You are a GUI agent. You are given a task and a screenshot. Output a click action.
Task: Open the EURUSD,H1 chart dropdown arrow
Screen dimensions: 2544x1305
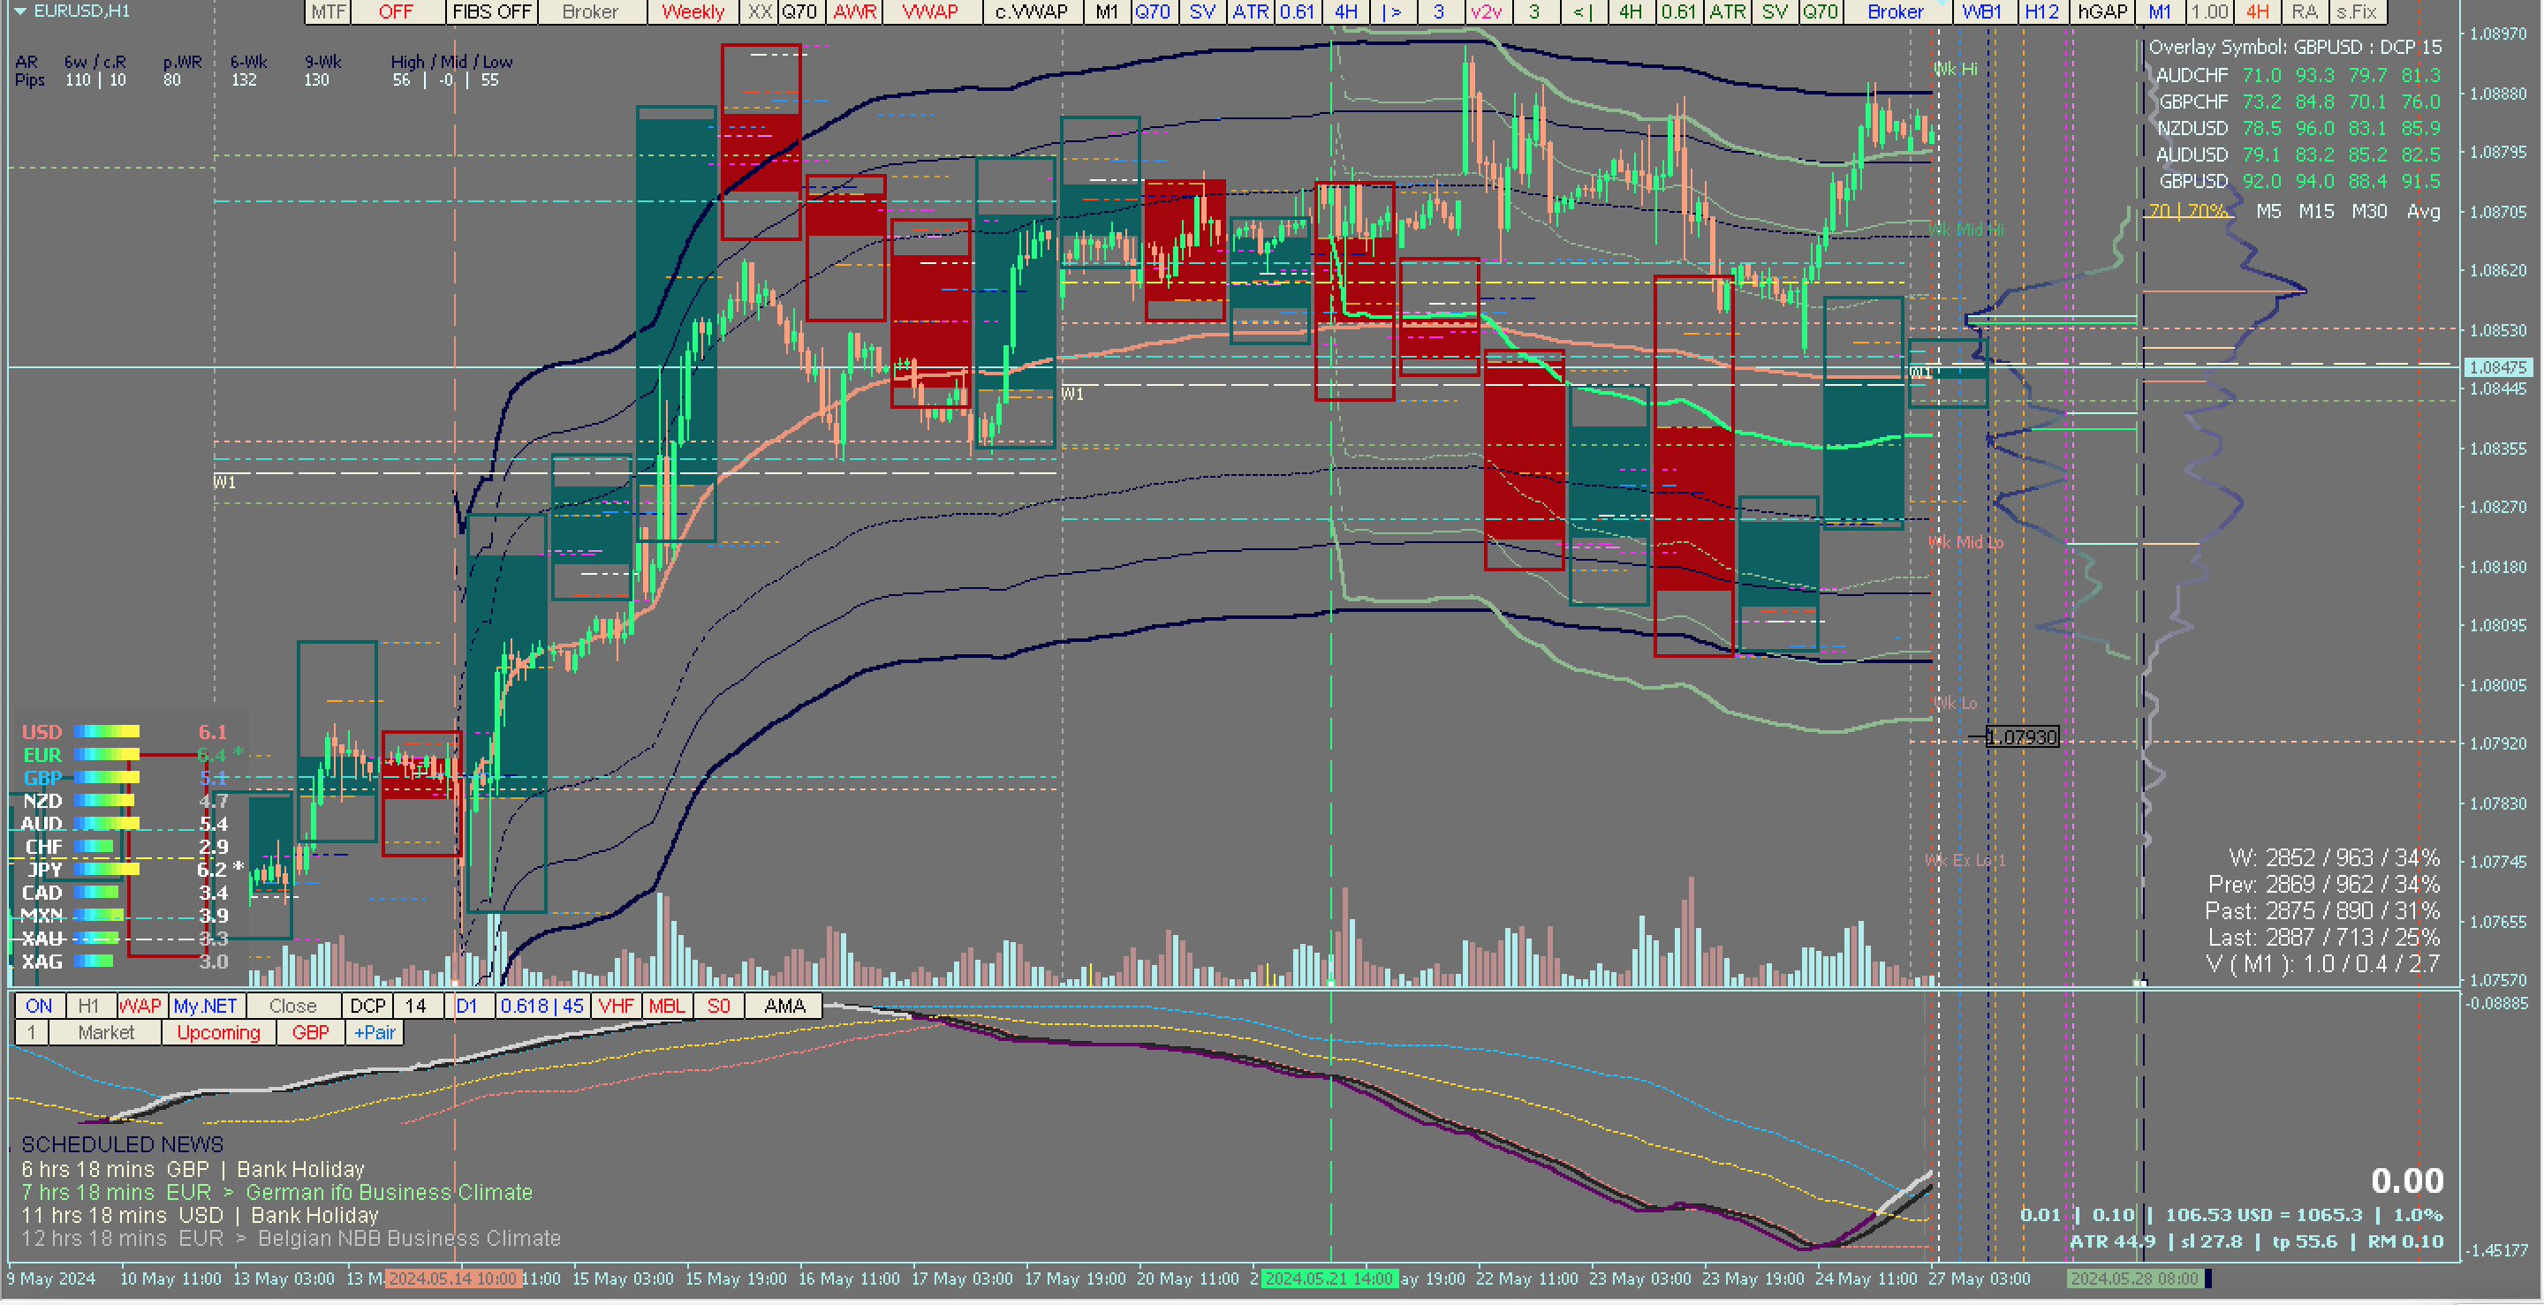coord(19,11)
